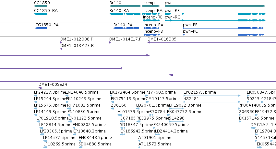This screenshot has height=149, width=276.
Task: Click EST EN00202.5prime
Action: 89,125
